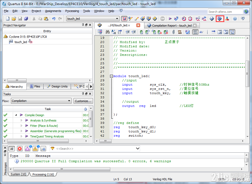252x184 pixels.
Task: Toggle the All messages filter
Action: click(12, 149)
